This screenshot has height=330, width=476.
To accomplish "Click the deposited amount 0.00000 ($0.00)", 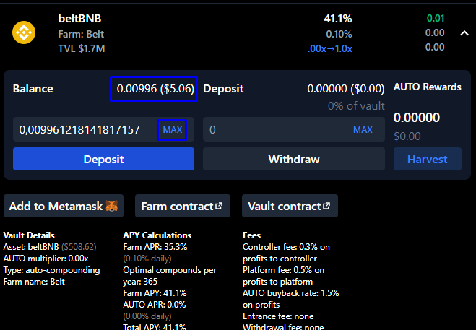I will pyautogui.click(x=345, y=89).
